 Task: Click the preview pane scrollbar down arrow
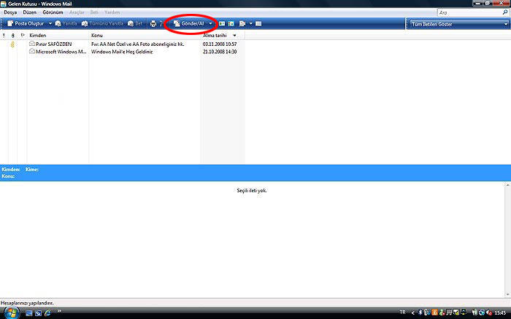click(x=508, y=295)
